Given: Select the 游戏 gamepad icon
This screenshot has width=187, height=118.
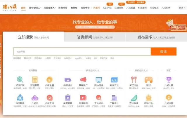Looking at the screenshot, I should pyautogui.click(x=149, y=79).
